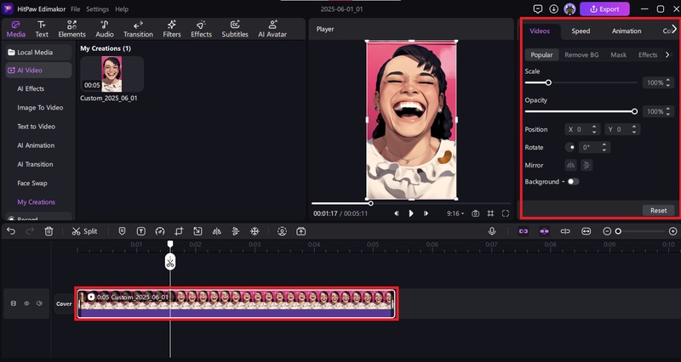Open the Filters tab
Screen dimensions: 681x362
(x=172, y=29)
